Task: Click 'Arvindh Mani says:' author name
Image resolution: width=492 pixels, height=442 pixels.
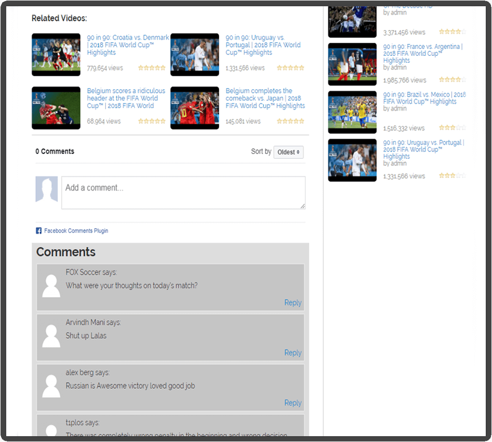Action: click(x=93, y=322)
